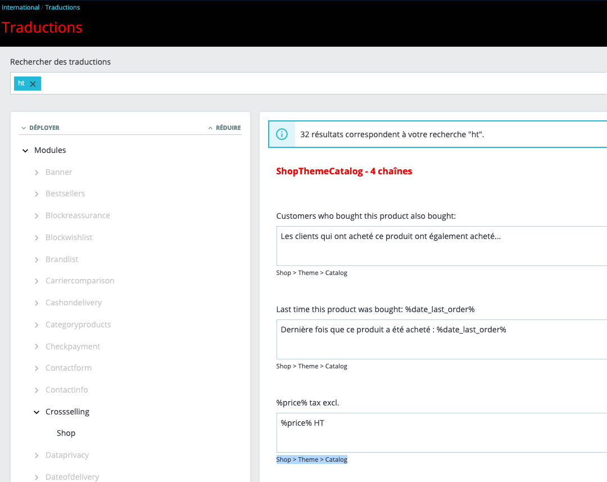The width and height of the screenshot is (607, 482).
Task: Select Checkpayment in the tree
Action: (x=73, y=346)
